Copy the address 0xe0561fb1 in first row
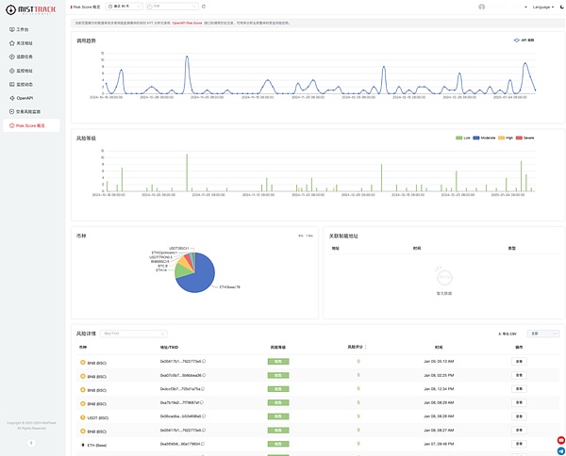Viewport: 566px width, 456px height. click(x=204, y=361)
